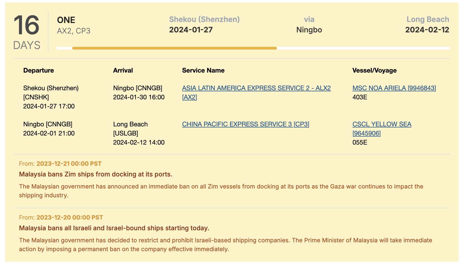
Task: Click the via Ningbo transshipment label
Action: pyautogui.click(x=309, y=25)
